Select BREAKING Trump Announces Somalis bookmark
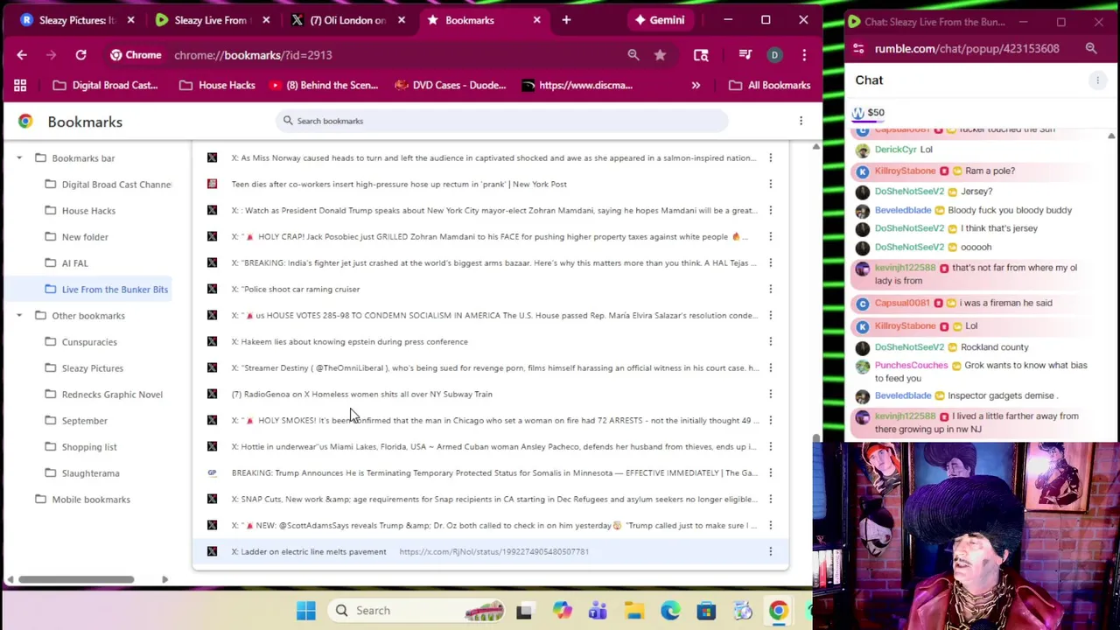Image resolution: width=1120 pixels, height=630 pixels. coord(490,472)
